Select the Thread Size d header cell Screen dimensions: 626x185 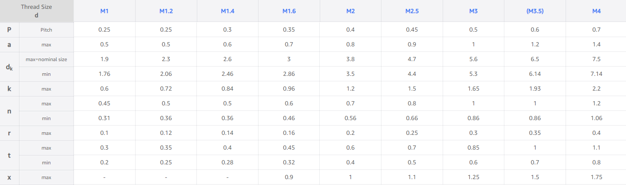37,11
